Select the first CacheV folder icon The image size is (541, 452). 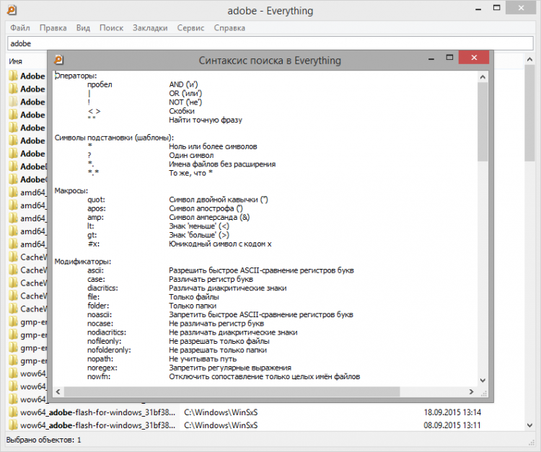tap(13, 257)
